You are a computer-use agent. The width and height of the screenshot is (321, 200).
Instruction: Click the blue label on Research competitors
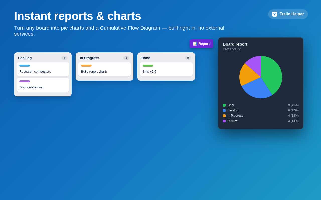pyautogui.click(x=25, y=66)
